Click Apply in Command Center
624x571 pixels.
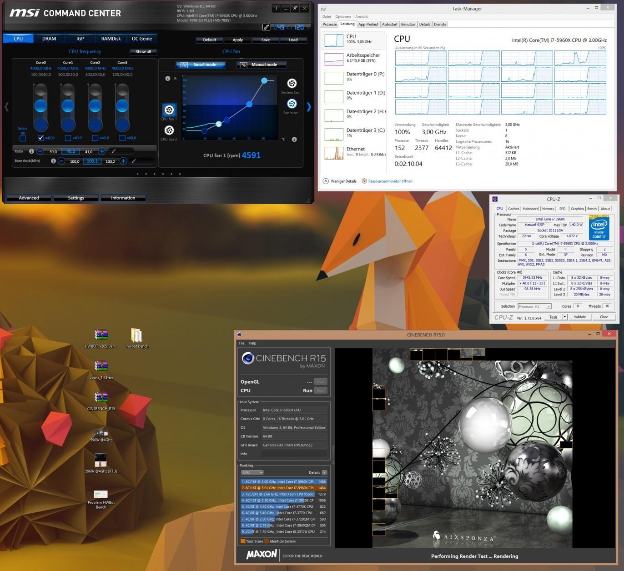[x=237, y=40]
